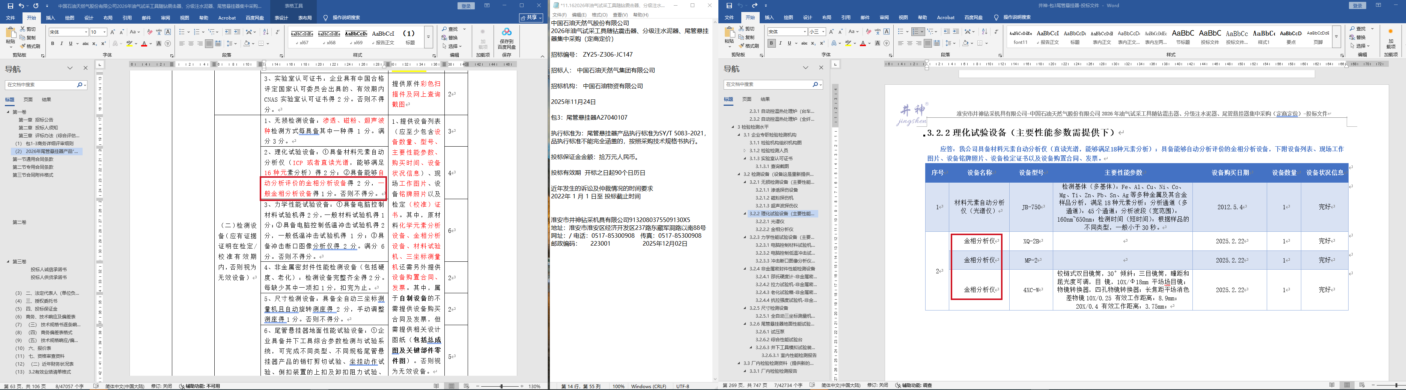This screenshot has height=390, width=1406.
Task: Apply subscript in left Word ribbon
Action: (x=95, y=43)
